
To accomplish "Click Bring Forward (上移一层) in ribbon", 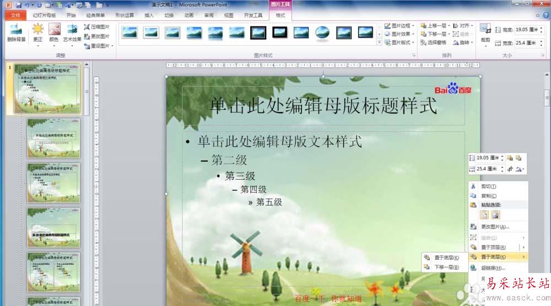I will click(433, 26).
